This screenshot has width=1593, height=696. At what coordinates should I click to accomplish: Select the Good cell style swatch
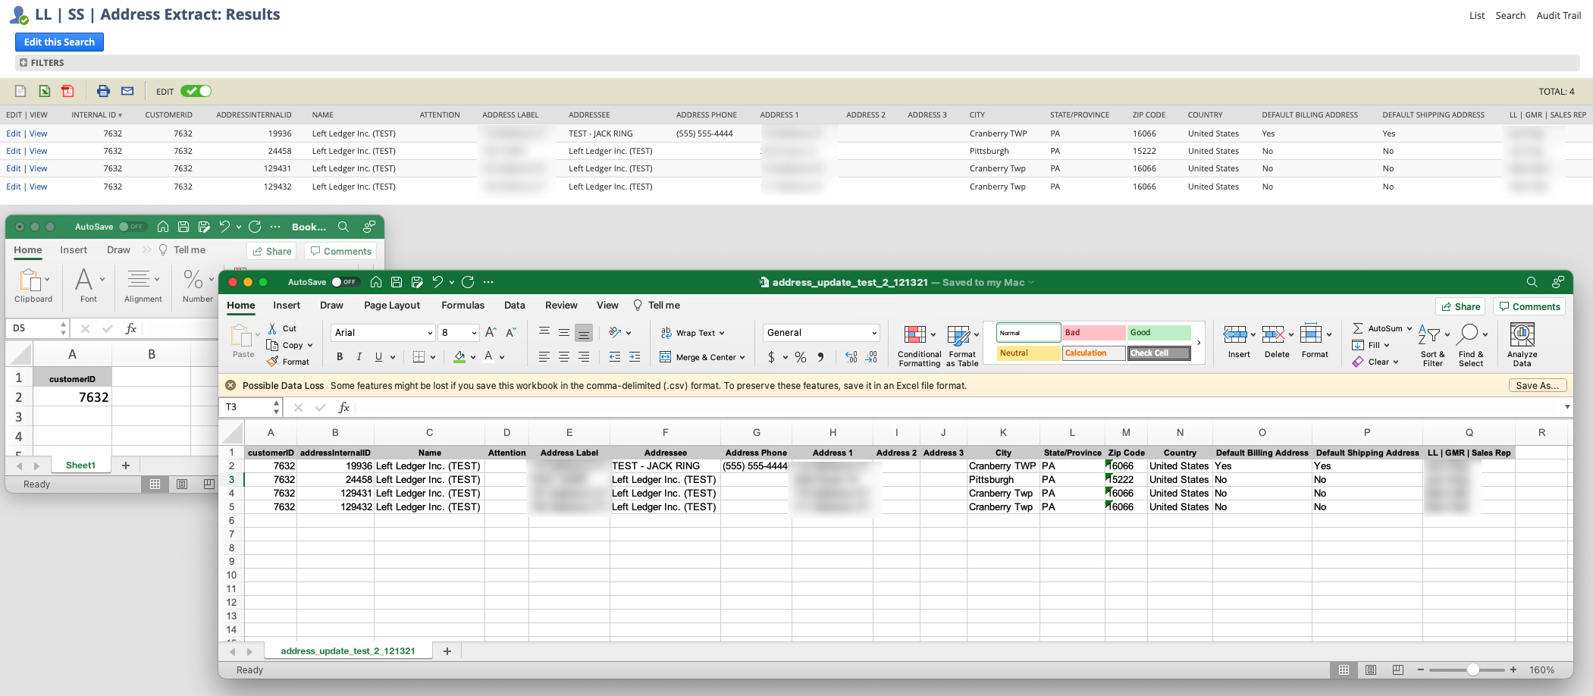click(1159, 332)
